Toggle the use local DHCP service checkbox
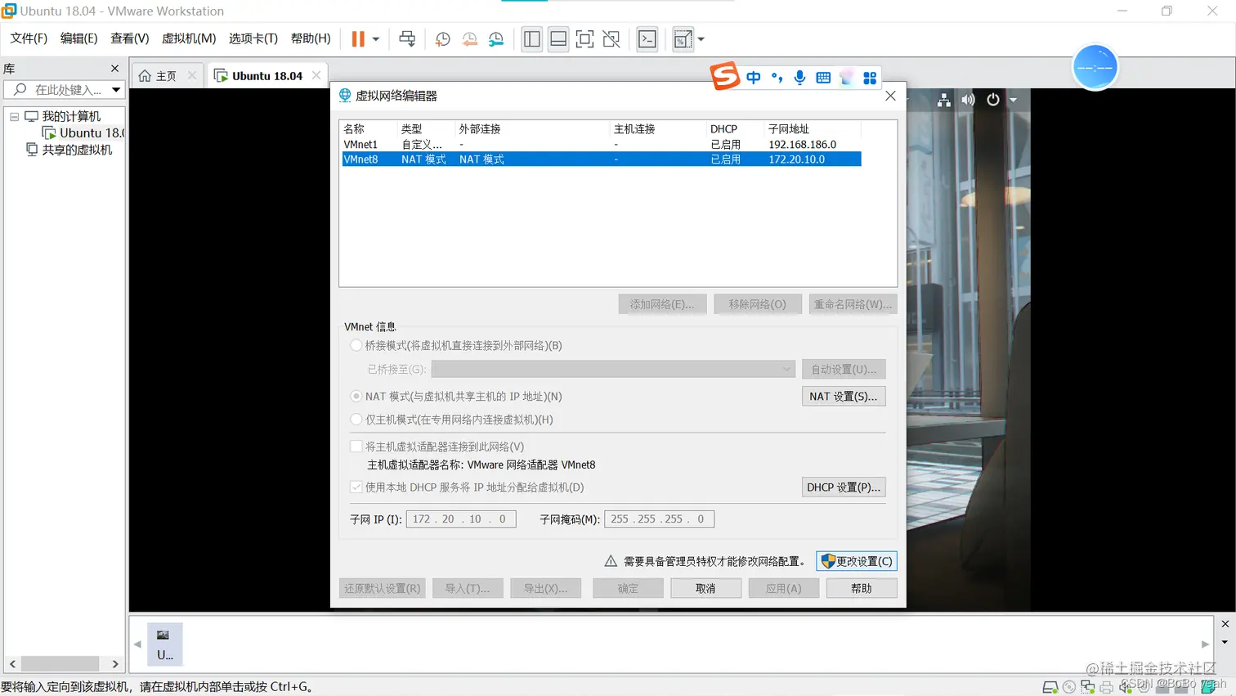Image resolution: width=1236 pixels, height=696 pixels. [x=356, y=487]
